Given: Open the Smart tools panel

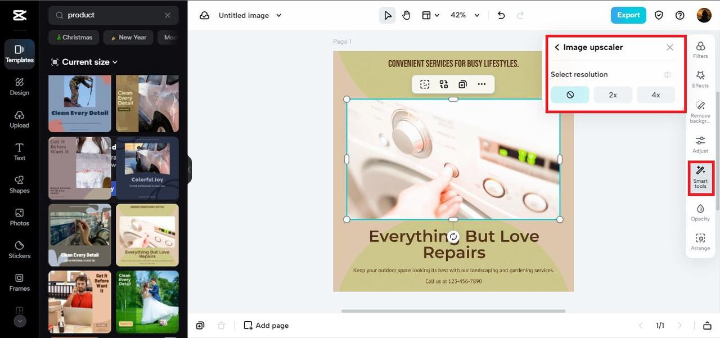Looking at the screenshot, I should pos(700,177).
